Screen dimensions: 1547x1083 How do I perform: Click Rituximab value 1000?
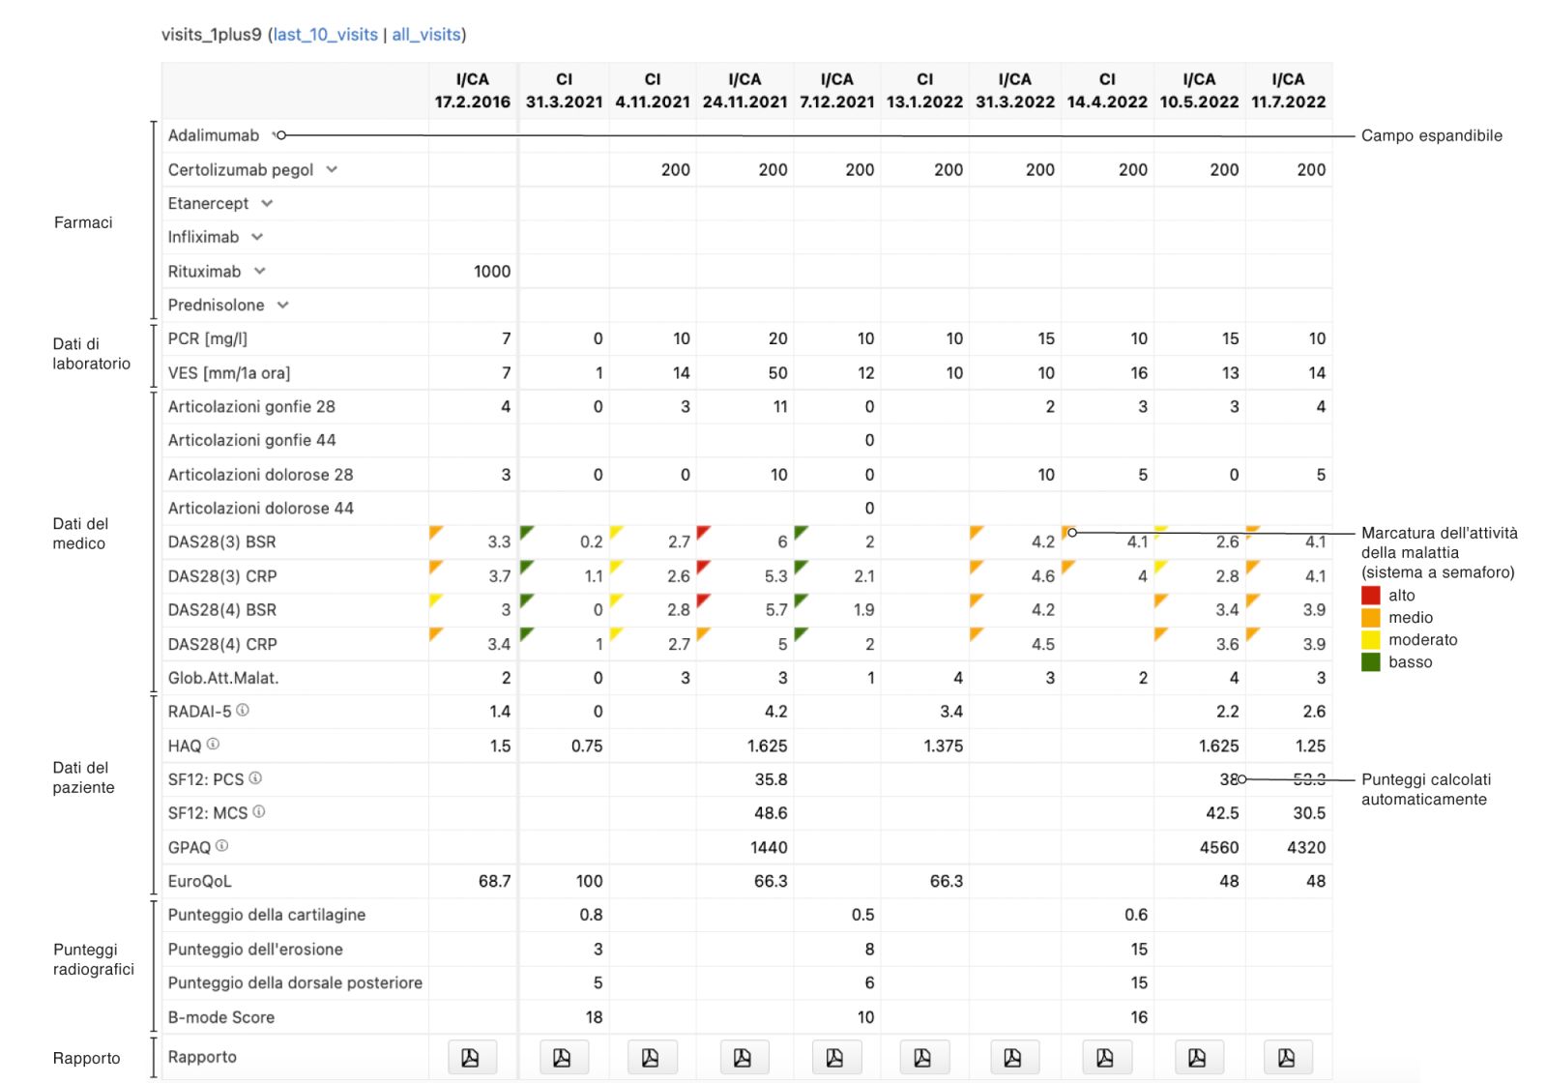tap(492, 272)
